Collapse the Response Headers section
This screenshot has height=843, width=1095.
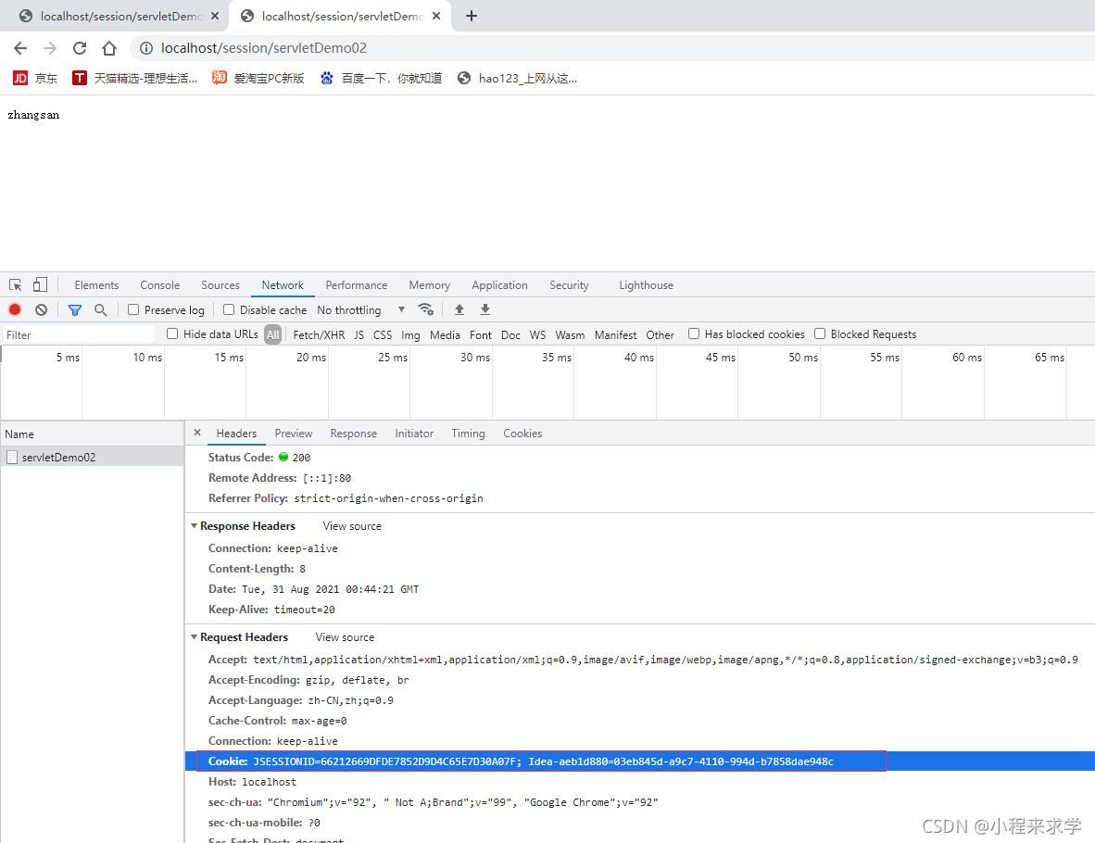click(x=195, y=525)
